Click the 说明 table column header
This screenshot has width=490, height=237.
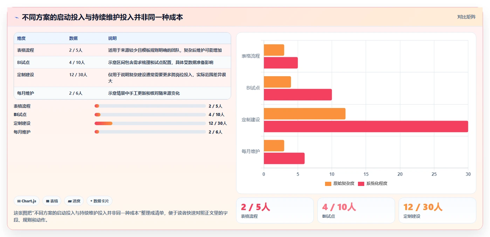tap(112, 38)
